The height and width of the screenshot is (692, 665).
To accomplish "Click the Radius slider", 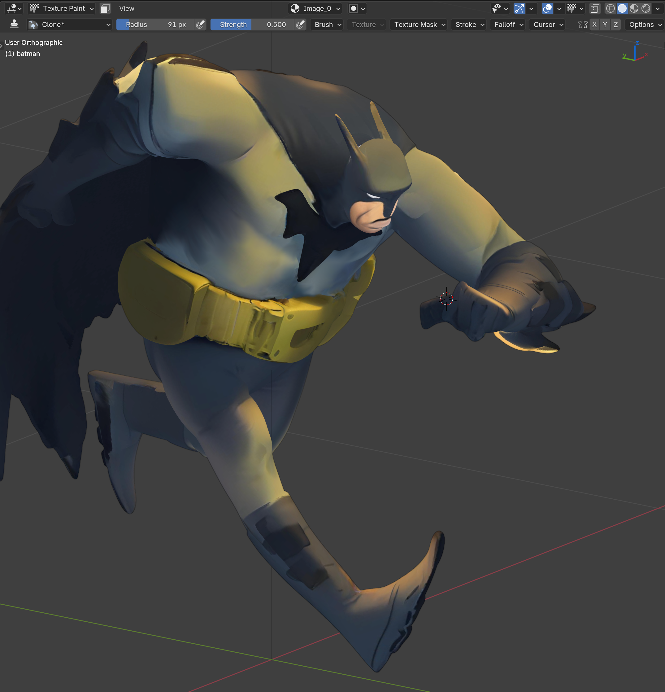I will pyautogui.click(x=155, y=24).
